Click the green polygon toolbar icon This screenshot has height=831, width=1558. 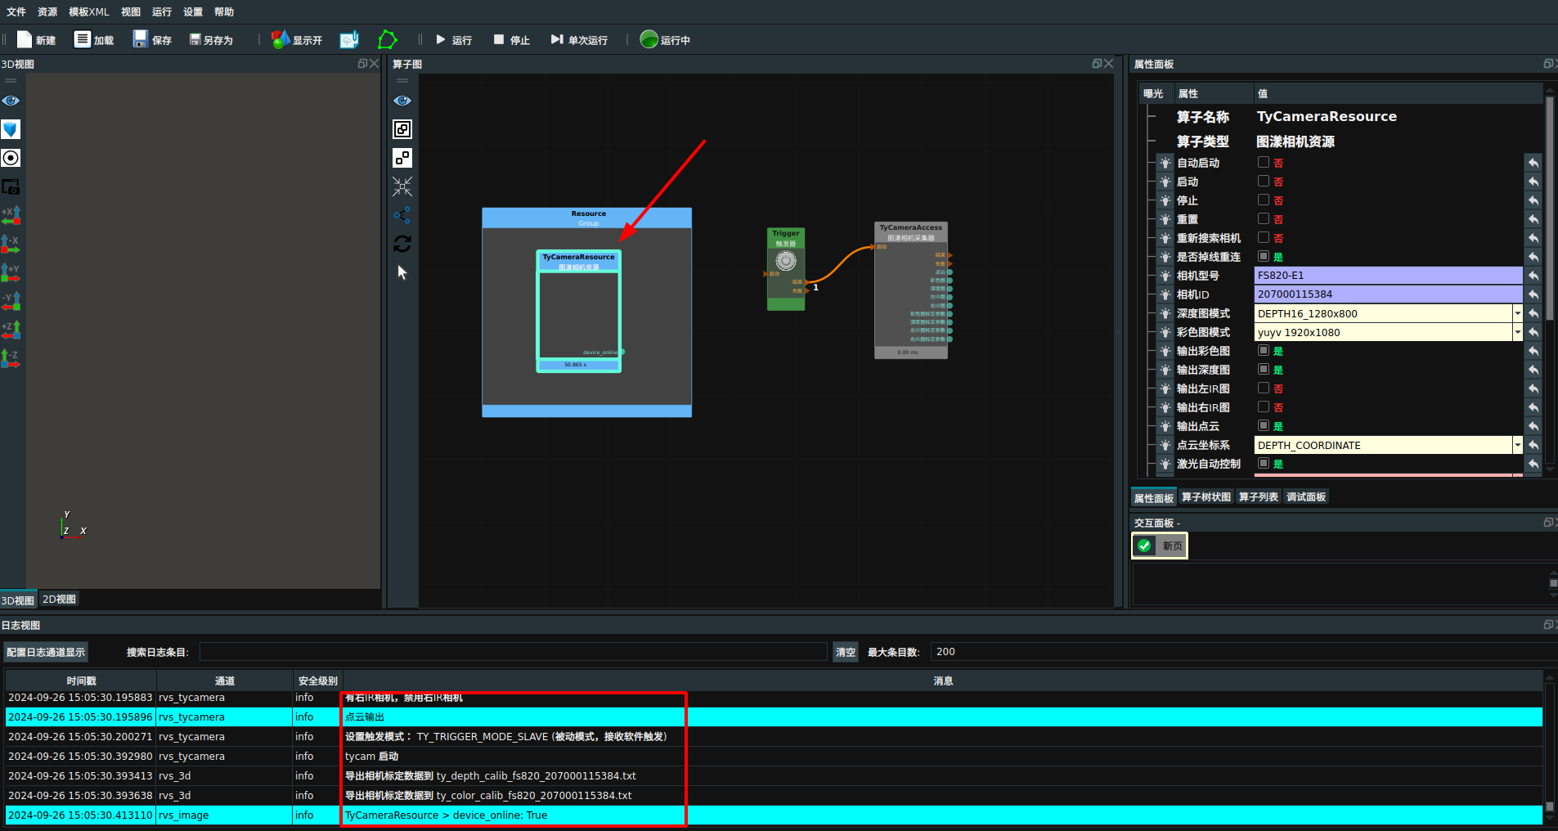point(387,39)
